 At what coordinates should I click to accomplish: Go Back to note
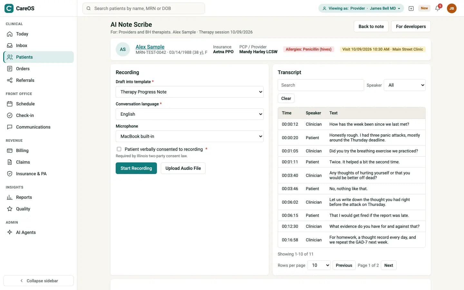(371, 26)
